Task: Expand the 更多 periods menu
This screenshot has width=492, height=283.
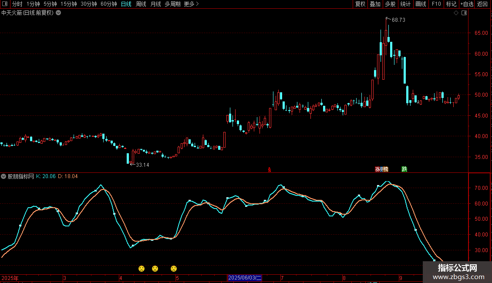Action: [x=191, y=4]
